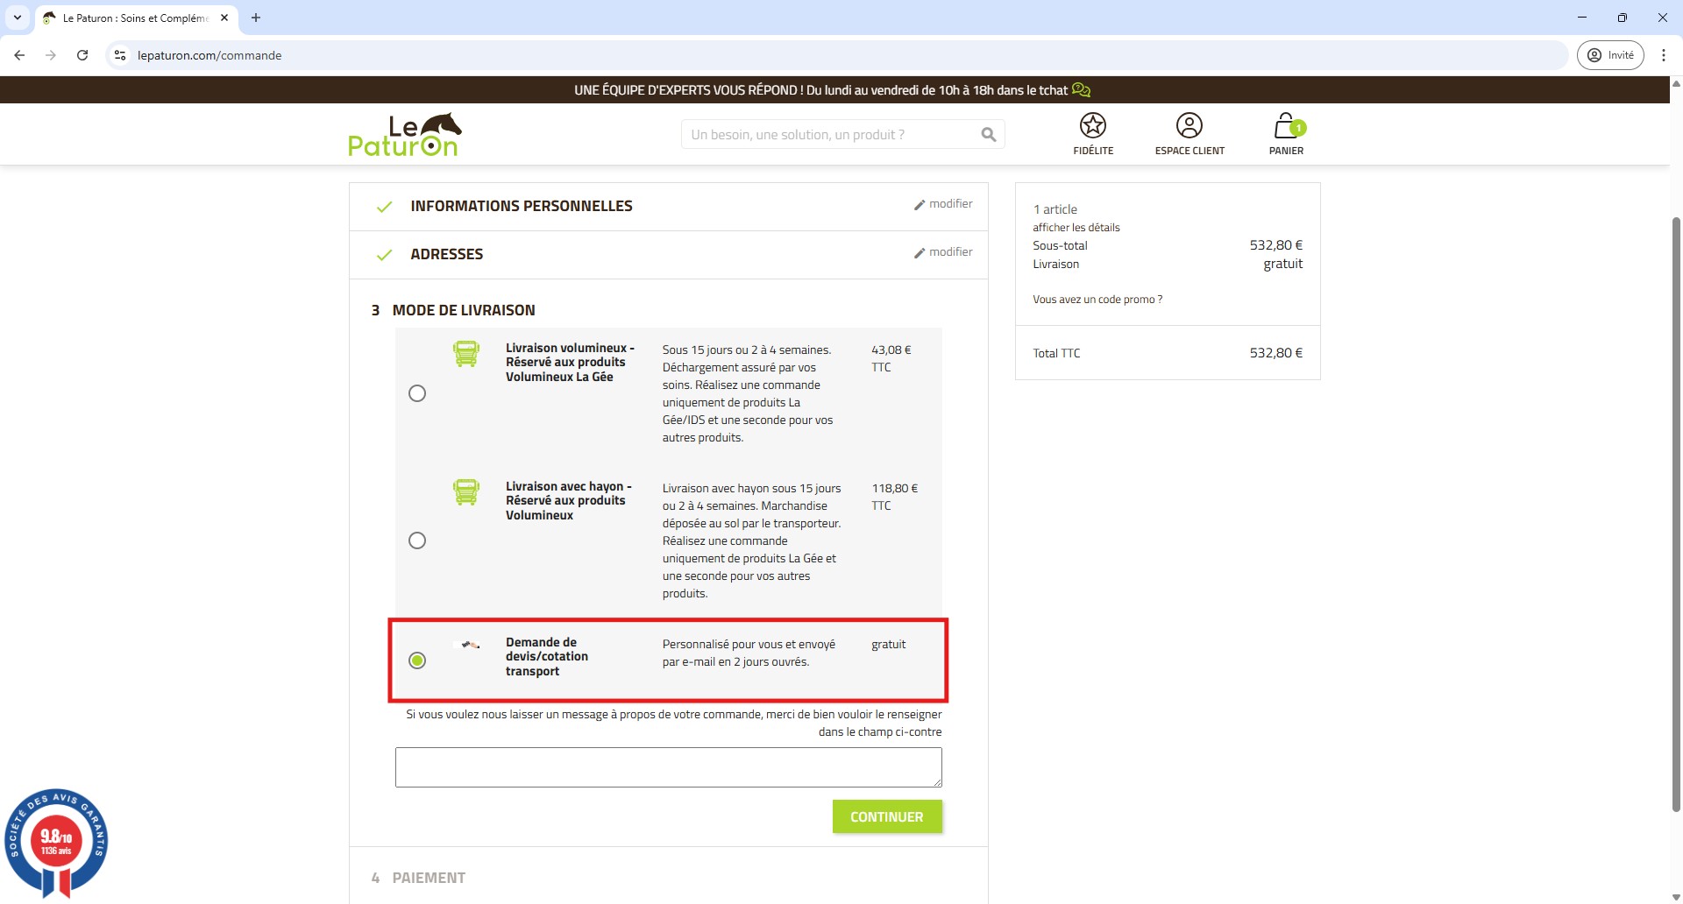1683x904 pixels.
Task: Click the handshake icon for Demande de devis
Action: [471, 646]
